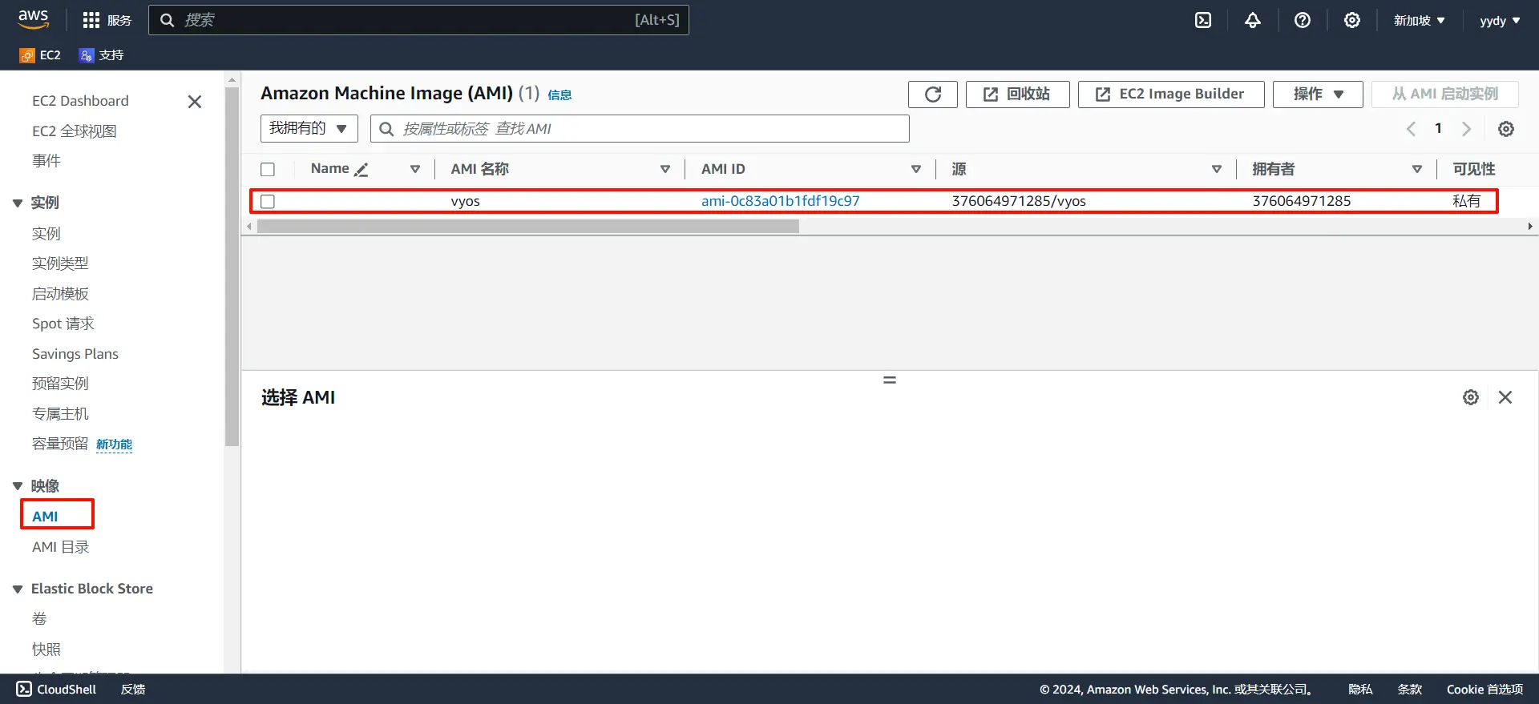The image size is (1539, 704).
Task: Focus the Find AMI filter field
Action: click(640, 128)
